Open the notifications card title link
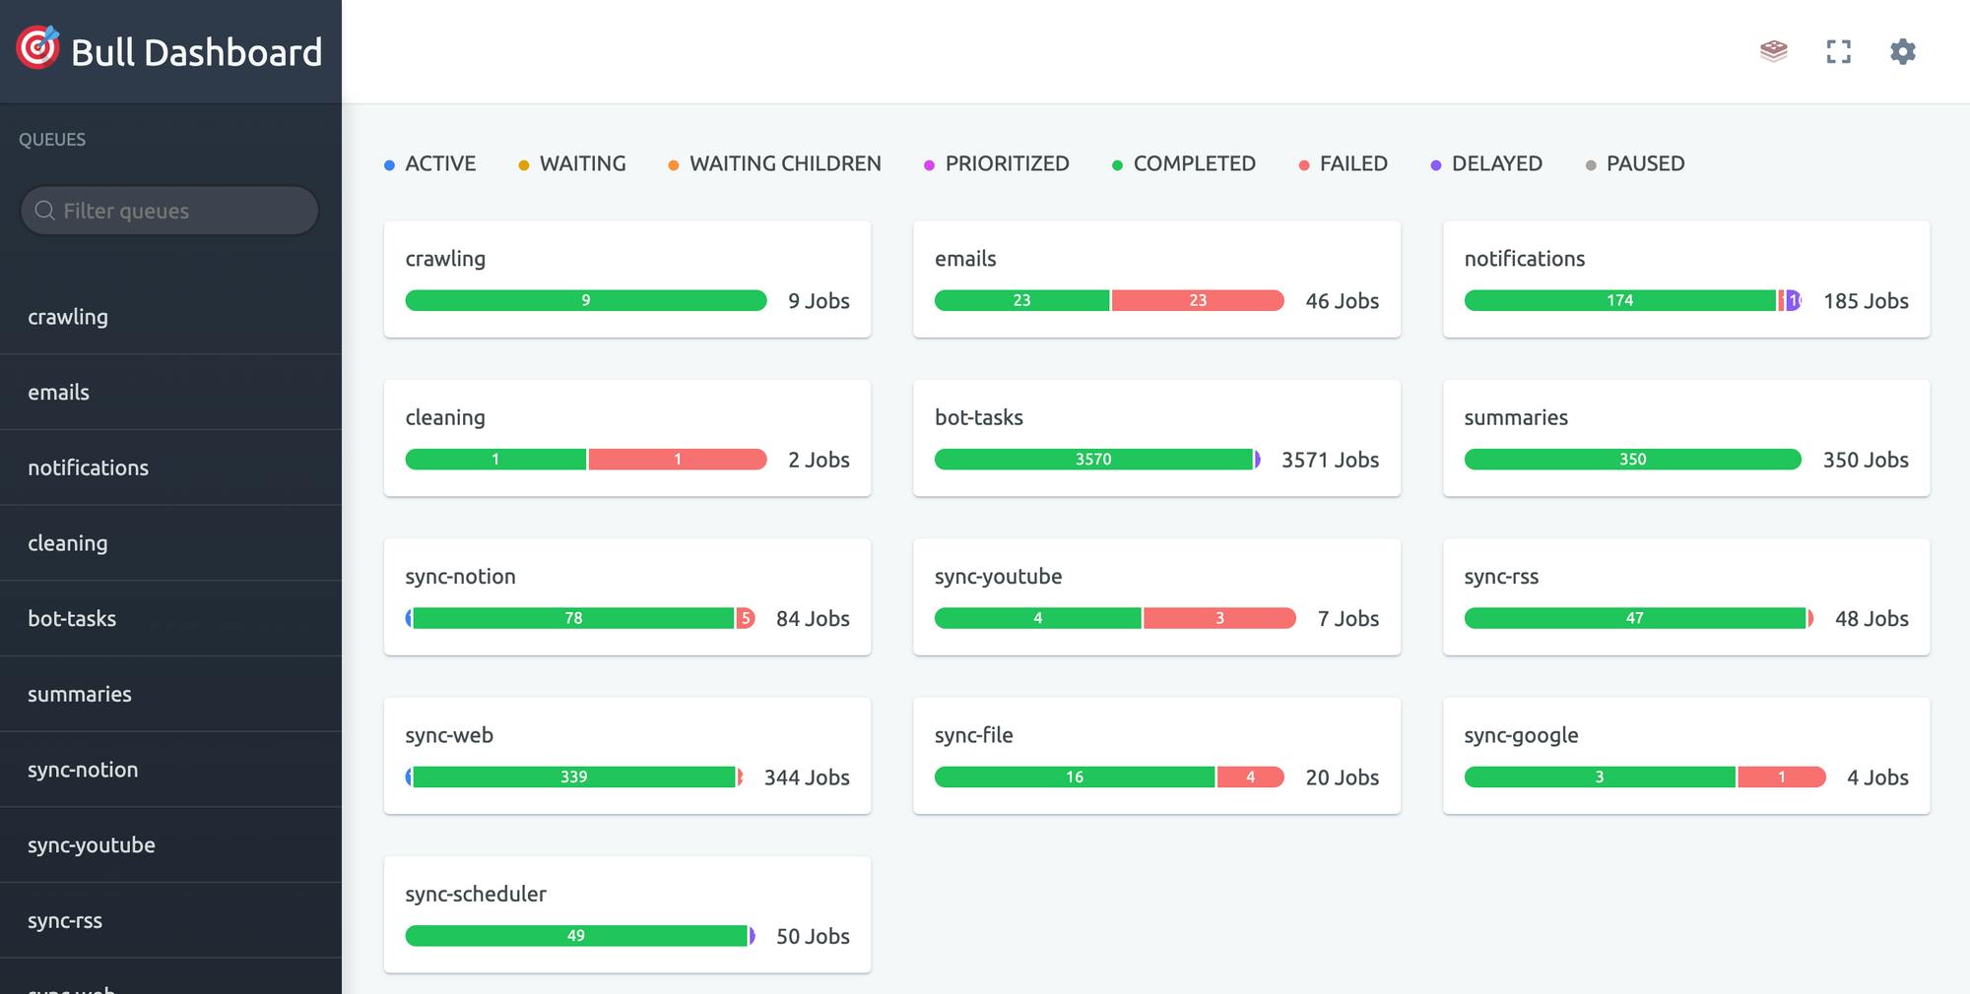The height and width of the screenshot is (994, 1970). pos(1524,259)
